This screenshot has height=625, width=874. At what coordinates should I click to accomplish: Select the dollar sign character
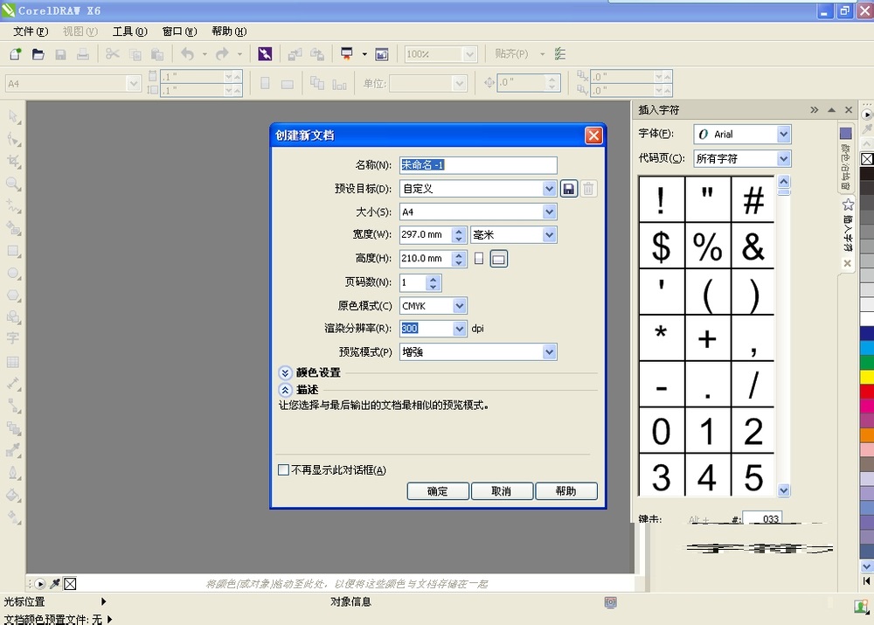(662, 246)
